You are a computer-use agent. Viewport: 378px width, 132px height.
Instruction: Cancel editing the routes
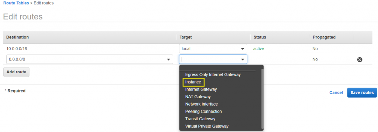pos(336,93)
